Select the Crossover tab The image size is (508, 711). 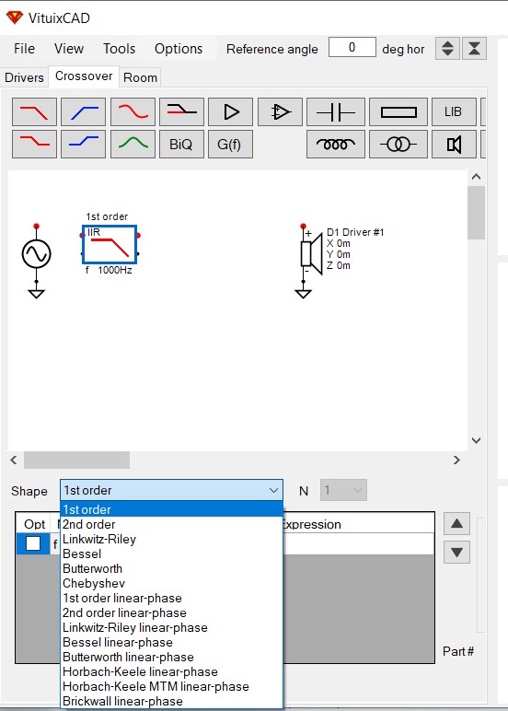[x=84, y=76]
